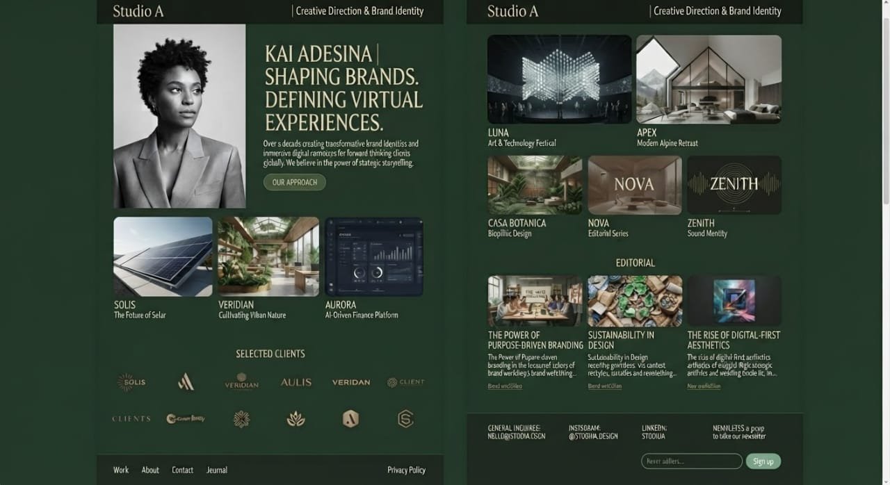
Task: Follow read more under Sustainability in Design
Action: tap(605, 386)
